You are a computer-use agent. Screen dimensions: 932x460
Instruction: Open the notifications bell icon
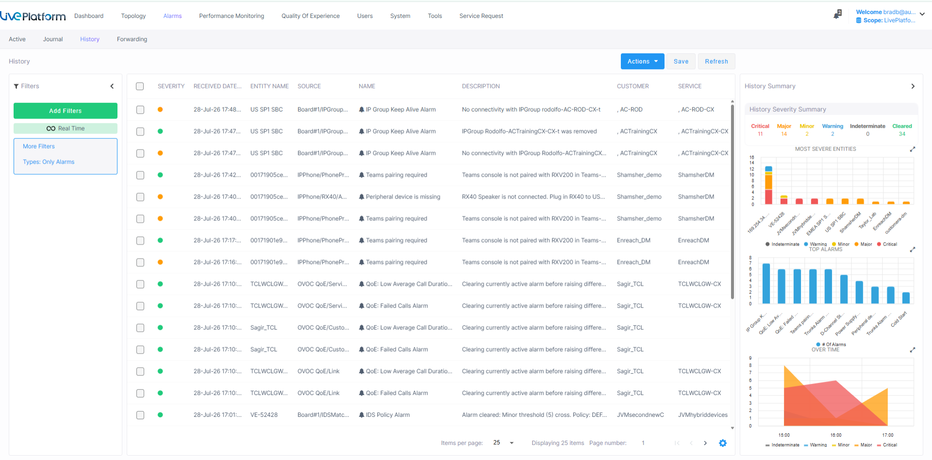[x=837, y=15]
